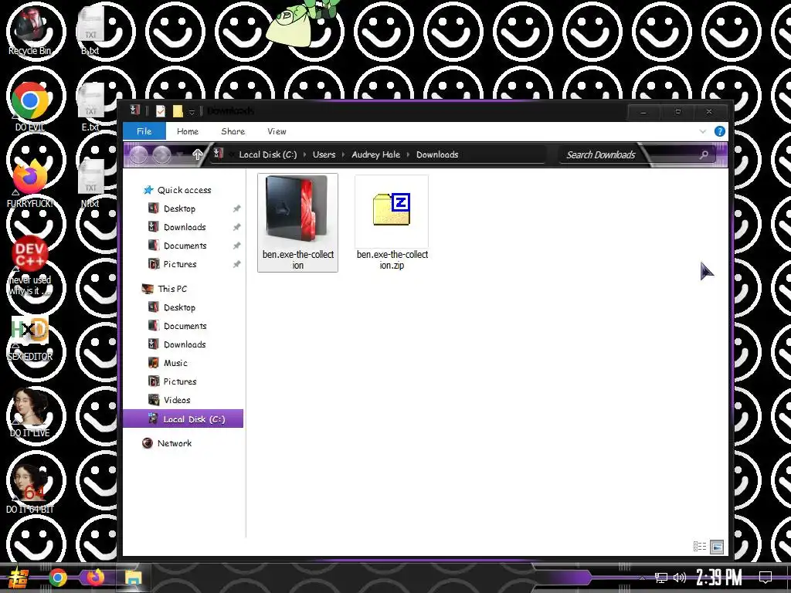Open the View ribbon tab
The image size is (791, 593).
(x=277, y=131)
